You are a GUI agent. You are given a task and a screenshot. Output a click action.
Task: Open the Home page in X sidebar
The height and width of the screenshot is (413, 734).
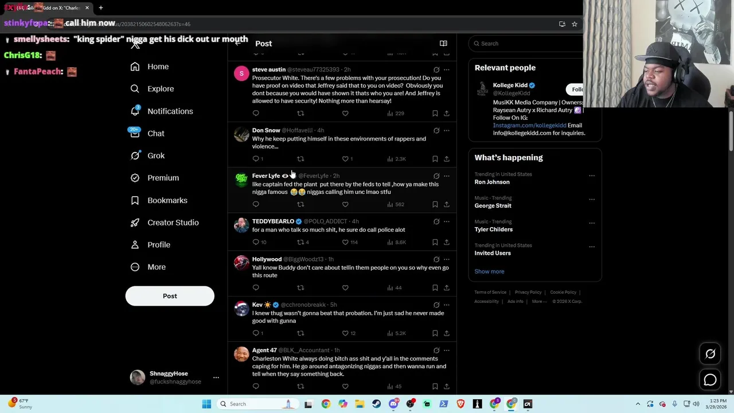[150, 67]
